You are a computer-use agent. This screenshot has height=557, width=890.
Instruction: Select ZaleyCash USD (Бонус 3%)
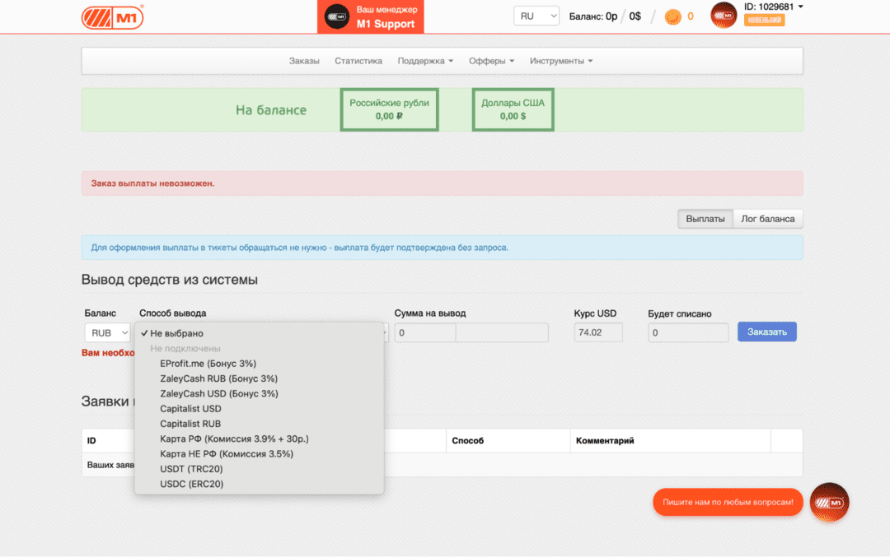[259, 393]
